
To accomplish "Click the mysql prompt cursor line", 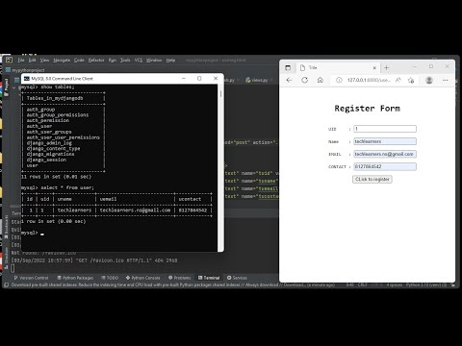I will [33, 233].
